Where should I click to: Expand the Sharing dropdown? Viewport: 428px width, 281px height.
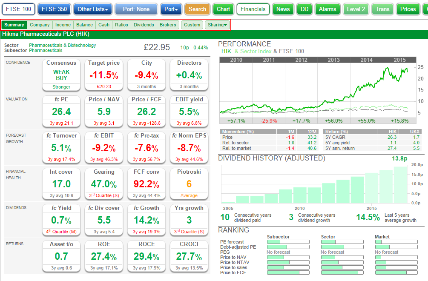(217, 25)
